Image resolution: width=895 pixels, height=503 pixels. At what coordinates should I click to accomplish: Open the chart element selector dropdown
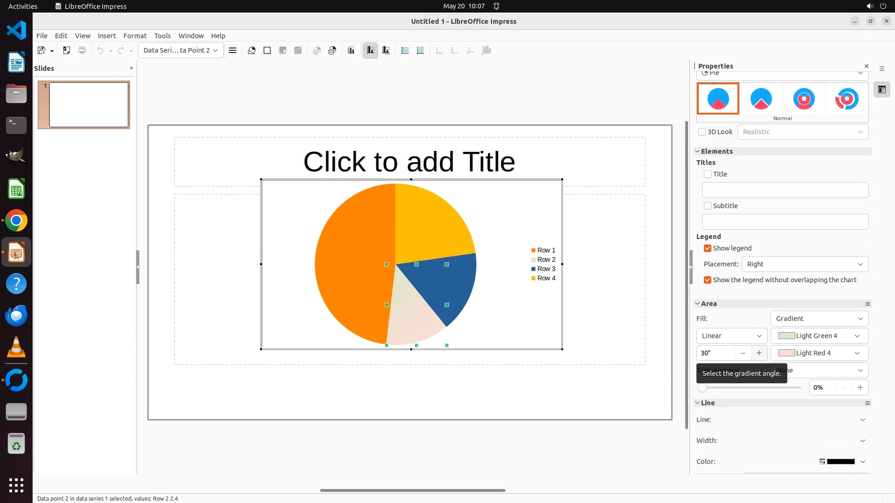[x=180, y=50]
